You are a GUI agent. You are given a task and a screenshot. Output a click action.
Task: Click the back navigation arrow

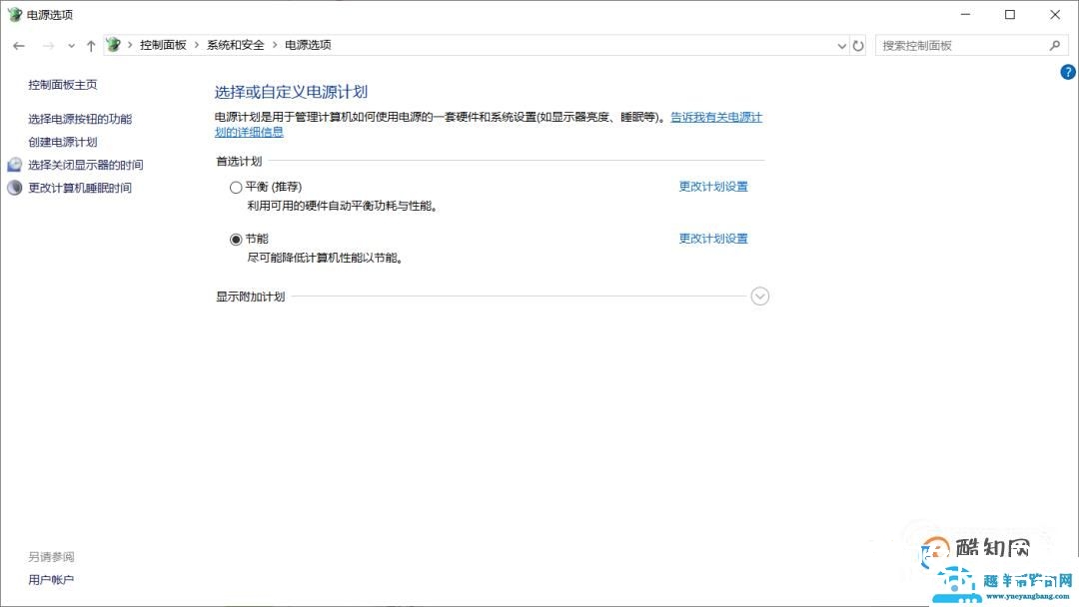click(18, 45)
